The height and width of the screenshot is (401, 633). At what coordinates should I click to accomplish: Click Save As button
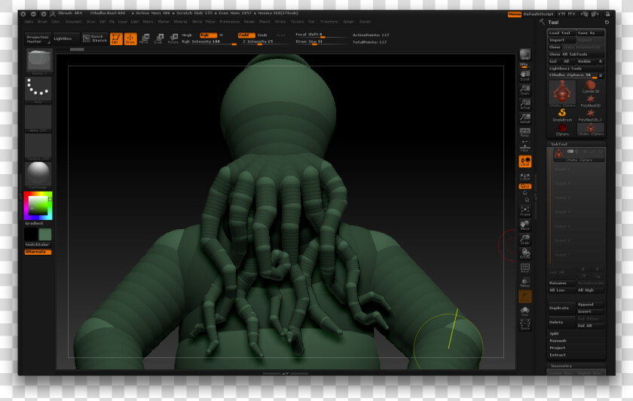pos(591,32)
